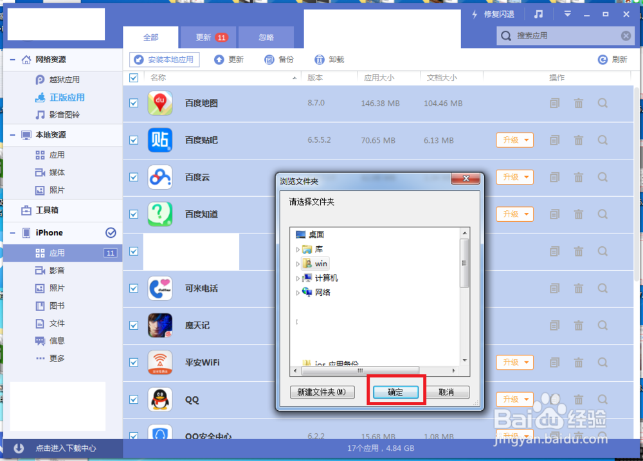Open 正版应用 in sidebar
643x461 pixels.
pos(60,97)
